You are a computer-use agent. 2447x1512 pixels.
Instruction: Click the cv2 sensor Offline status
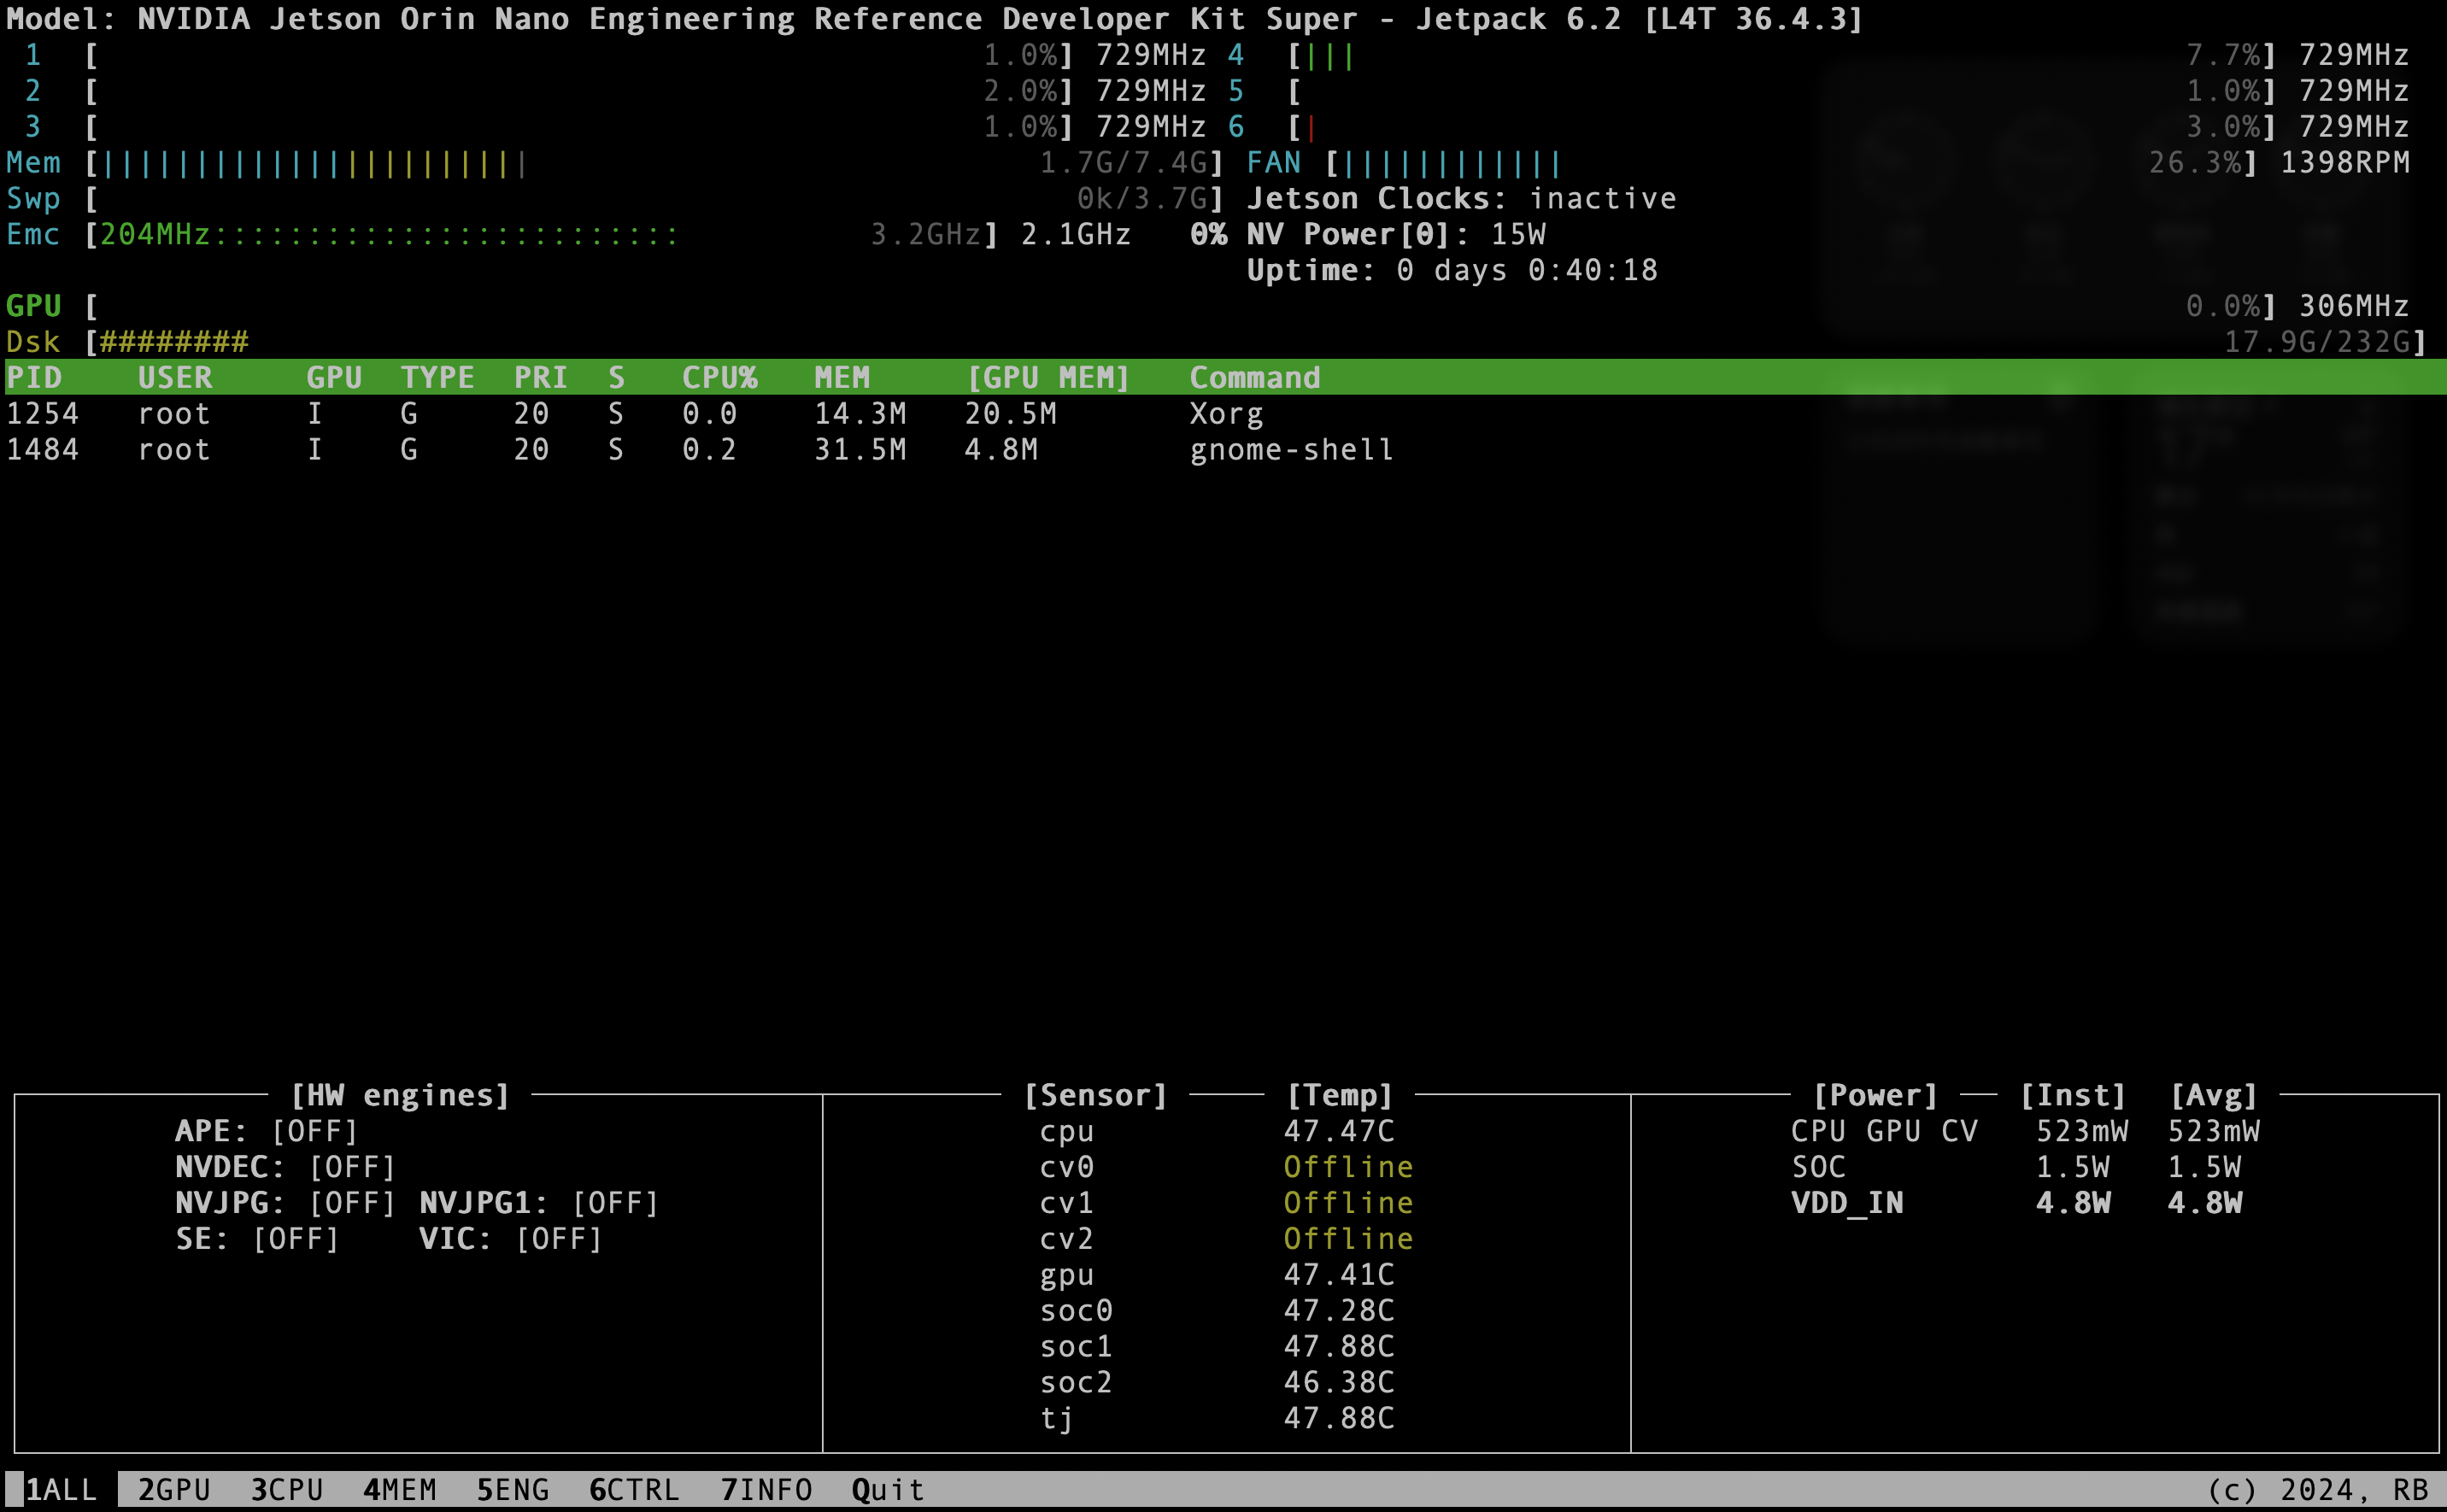point(1348,1240)
